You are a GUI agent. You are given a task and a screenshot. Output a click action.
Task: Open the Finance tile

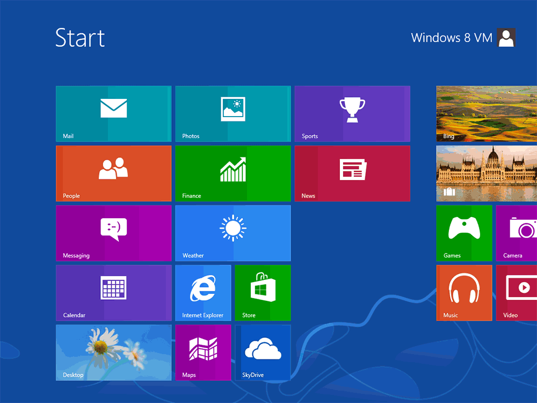[x=233, y=174]
